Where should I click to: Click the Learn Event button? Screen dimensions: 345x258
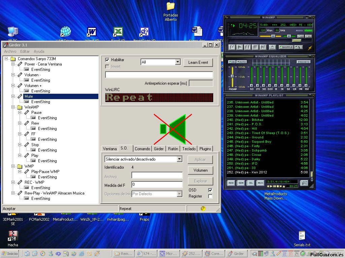click(198, 62)
